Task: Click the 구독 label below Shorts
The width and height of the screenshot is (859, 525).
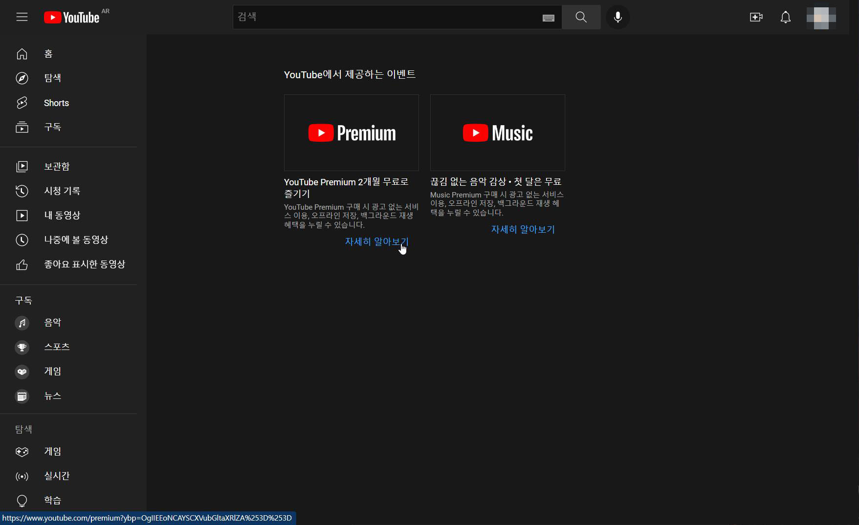Action: point(52,127)
